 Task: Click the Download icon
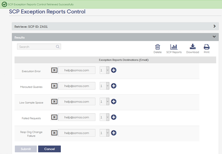192,46
